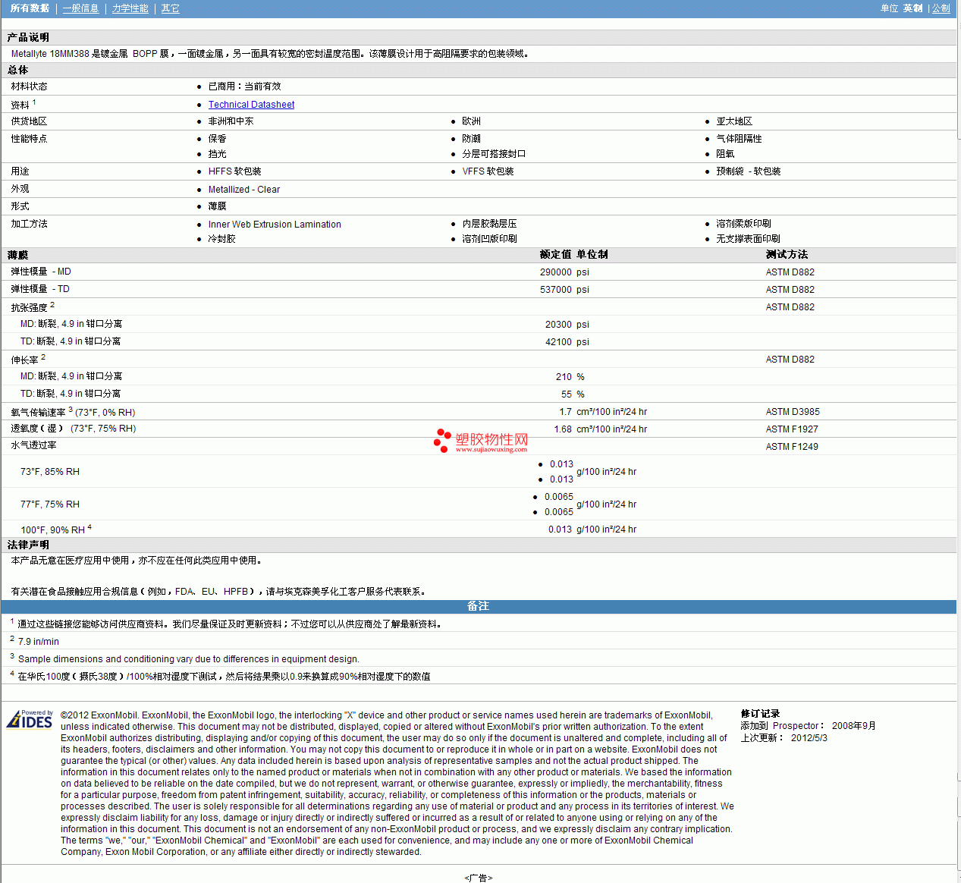
Task: Click the 分层可搭接封口 feature
Action: [x=494, y=154]
